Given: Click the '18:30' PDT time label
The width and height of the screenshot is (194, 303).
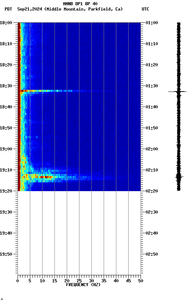Looking at the screenshot, I should pos(6,86).
